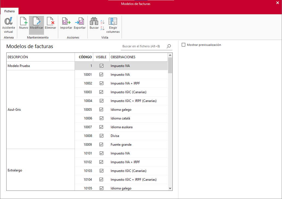Toggle visible checkbox for code 10001
The width and height of the screenshot is (282, 199).
[101, 75]
